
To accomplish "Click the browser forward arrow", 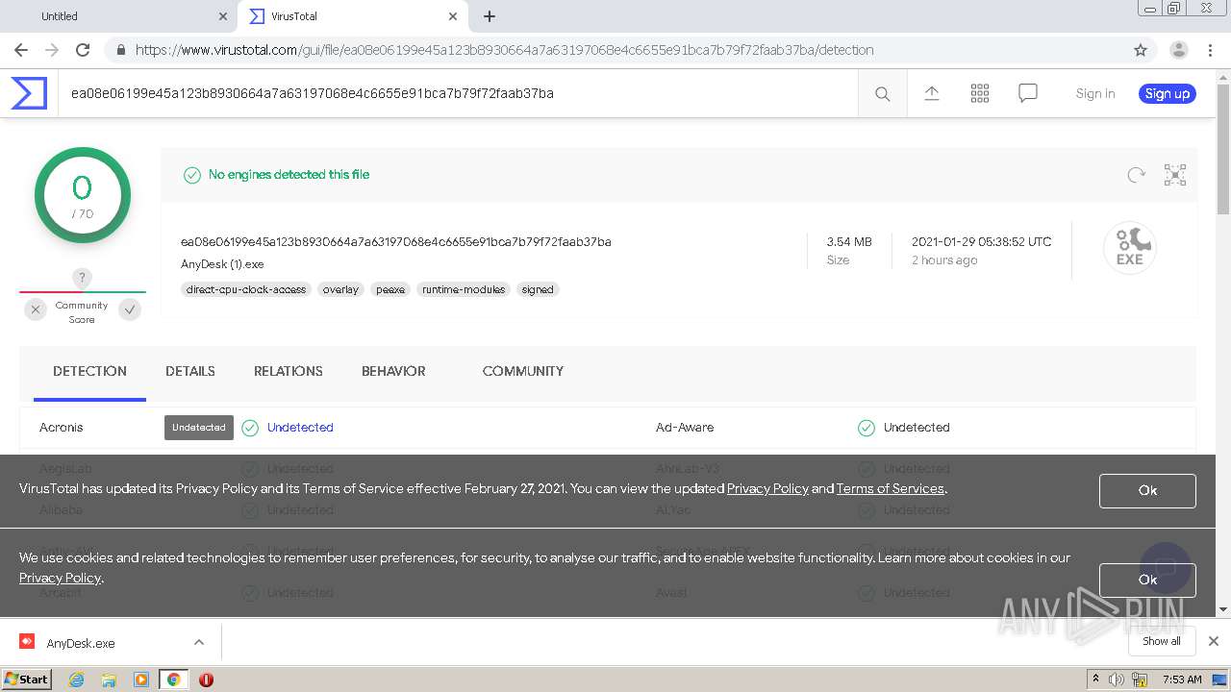I will tap(52, 50).
